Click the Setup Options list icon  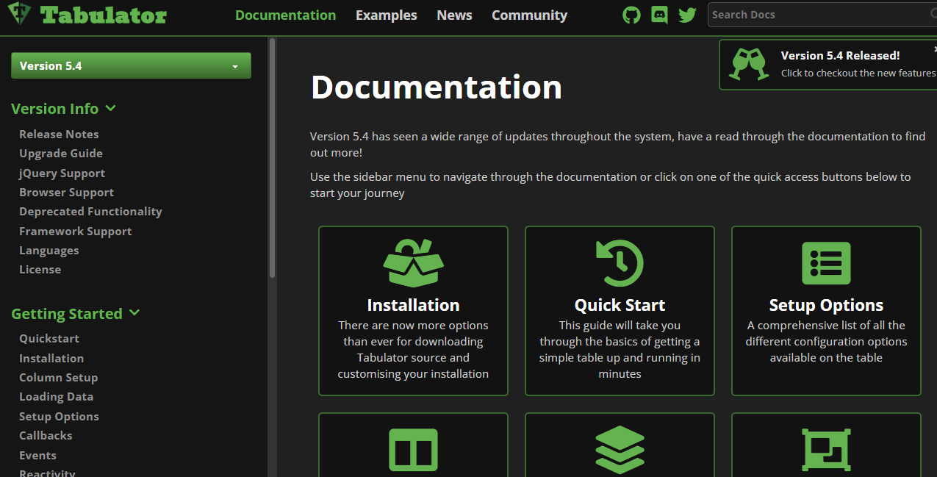click(826, 263)
